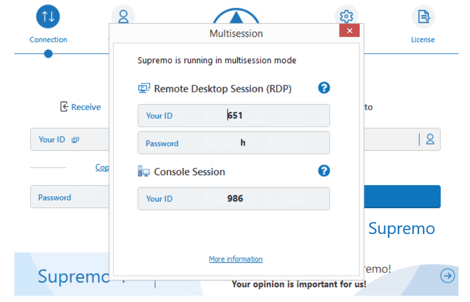Click the Password field in main window
This screenshot has width=470, height=302.
[x=69, y=197]
